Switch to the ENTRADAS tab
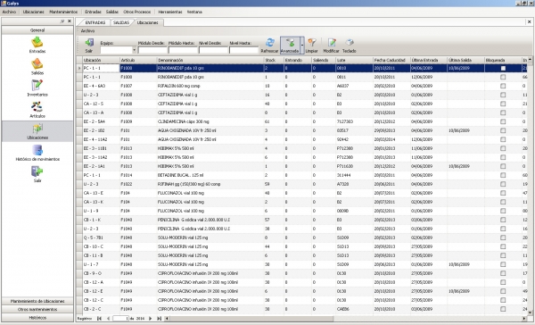 (95, 22)
